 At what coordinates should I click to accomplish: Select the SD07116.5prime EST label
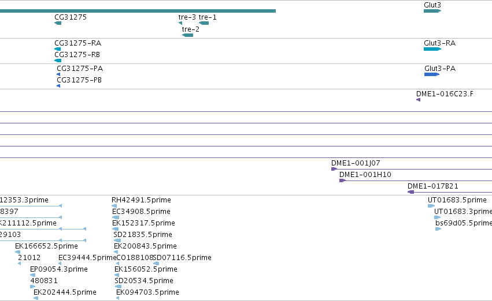click(x=182, y=258)
